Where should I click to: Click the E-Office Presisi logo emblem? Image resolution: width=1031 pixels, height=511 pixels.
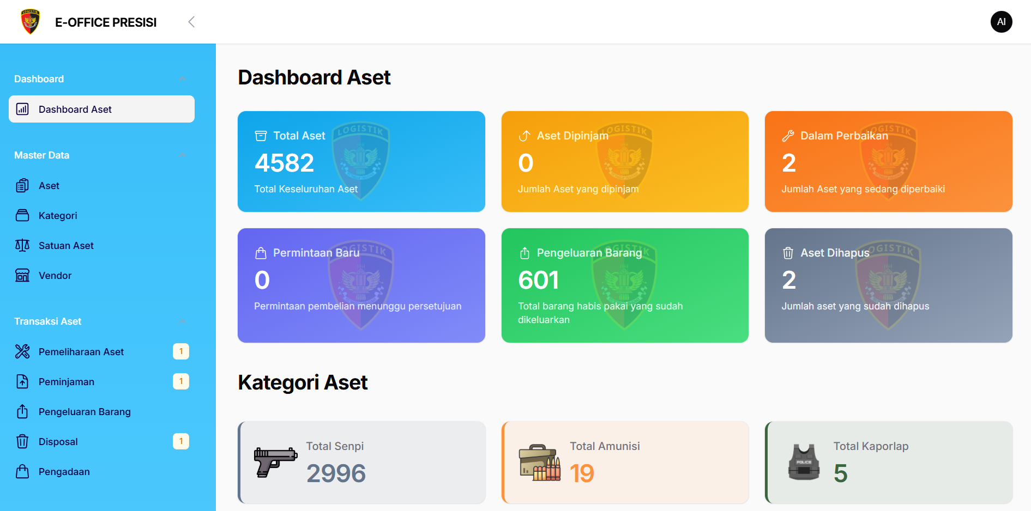pos(31,22)
